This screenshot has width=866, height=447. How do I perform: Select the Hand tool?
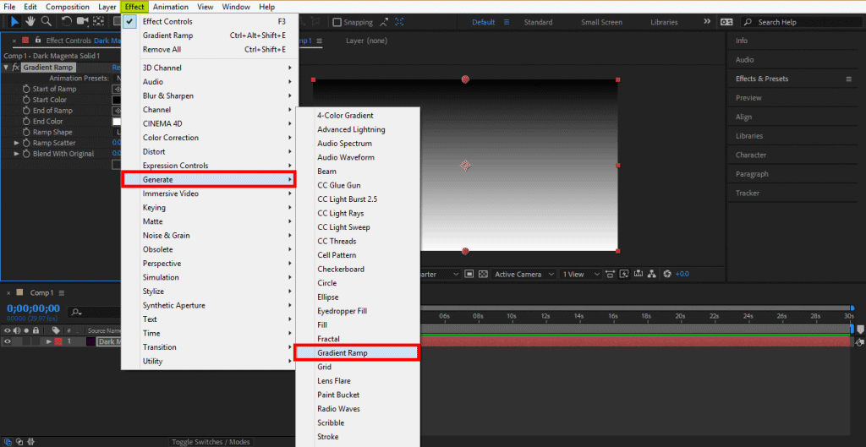tap(32, 21)
